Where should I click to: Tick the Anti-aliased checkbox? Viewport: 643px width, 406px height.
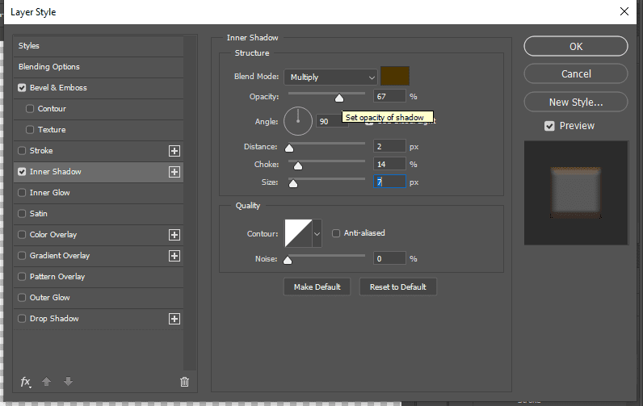click(x=336, y=233)
